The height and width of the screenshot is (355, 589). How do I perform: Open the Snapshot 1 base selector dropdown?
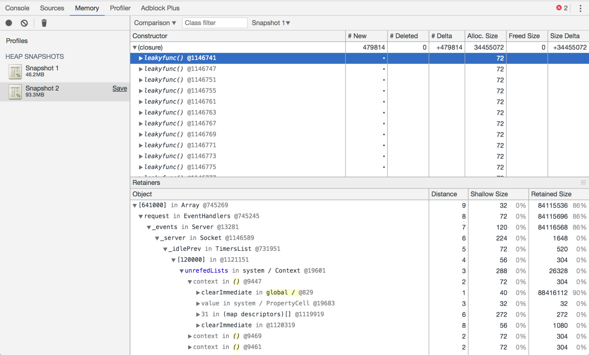point(271,23)
